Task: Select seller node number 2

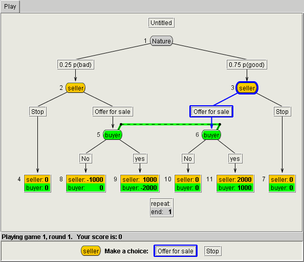Action: click(x=75, y=88)
